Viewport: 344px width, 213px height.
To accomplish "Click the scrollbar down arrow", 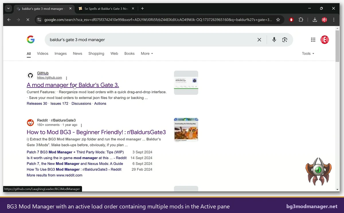I will coord(337,189).
